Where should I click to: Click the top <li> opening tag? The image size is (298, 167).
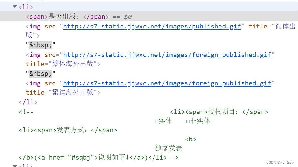[26, 7]
